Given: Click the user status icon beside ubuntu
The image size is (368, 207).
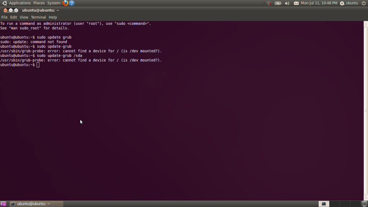Looking at the screenshot, I should tap(342, 3).
